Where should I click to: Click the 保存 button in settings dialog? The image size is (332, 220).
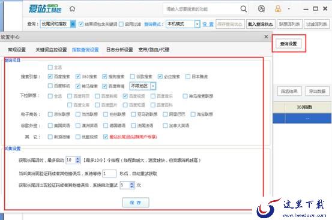click(136, 203)
